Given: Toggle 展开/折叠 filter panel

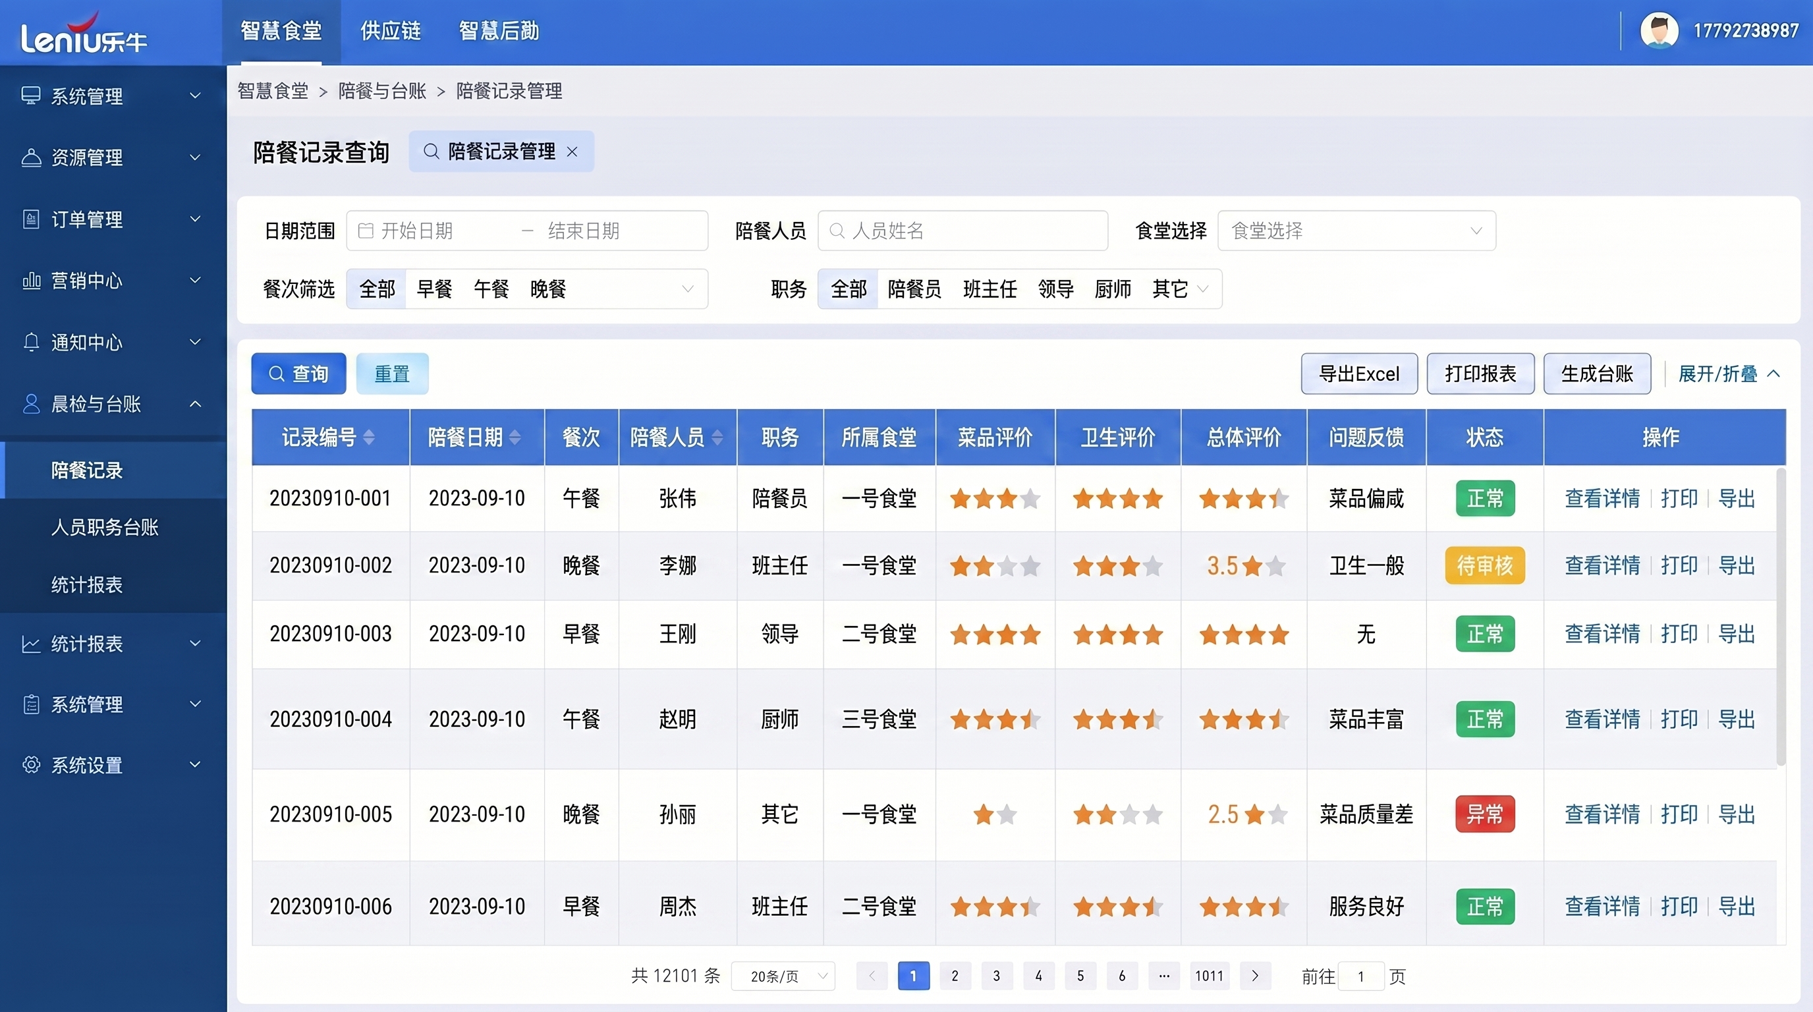Looking at the screenshot, I should (x=1729, y=374).
